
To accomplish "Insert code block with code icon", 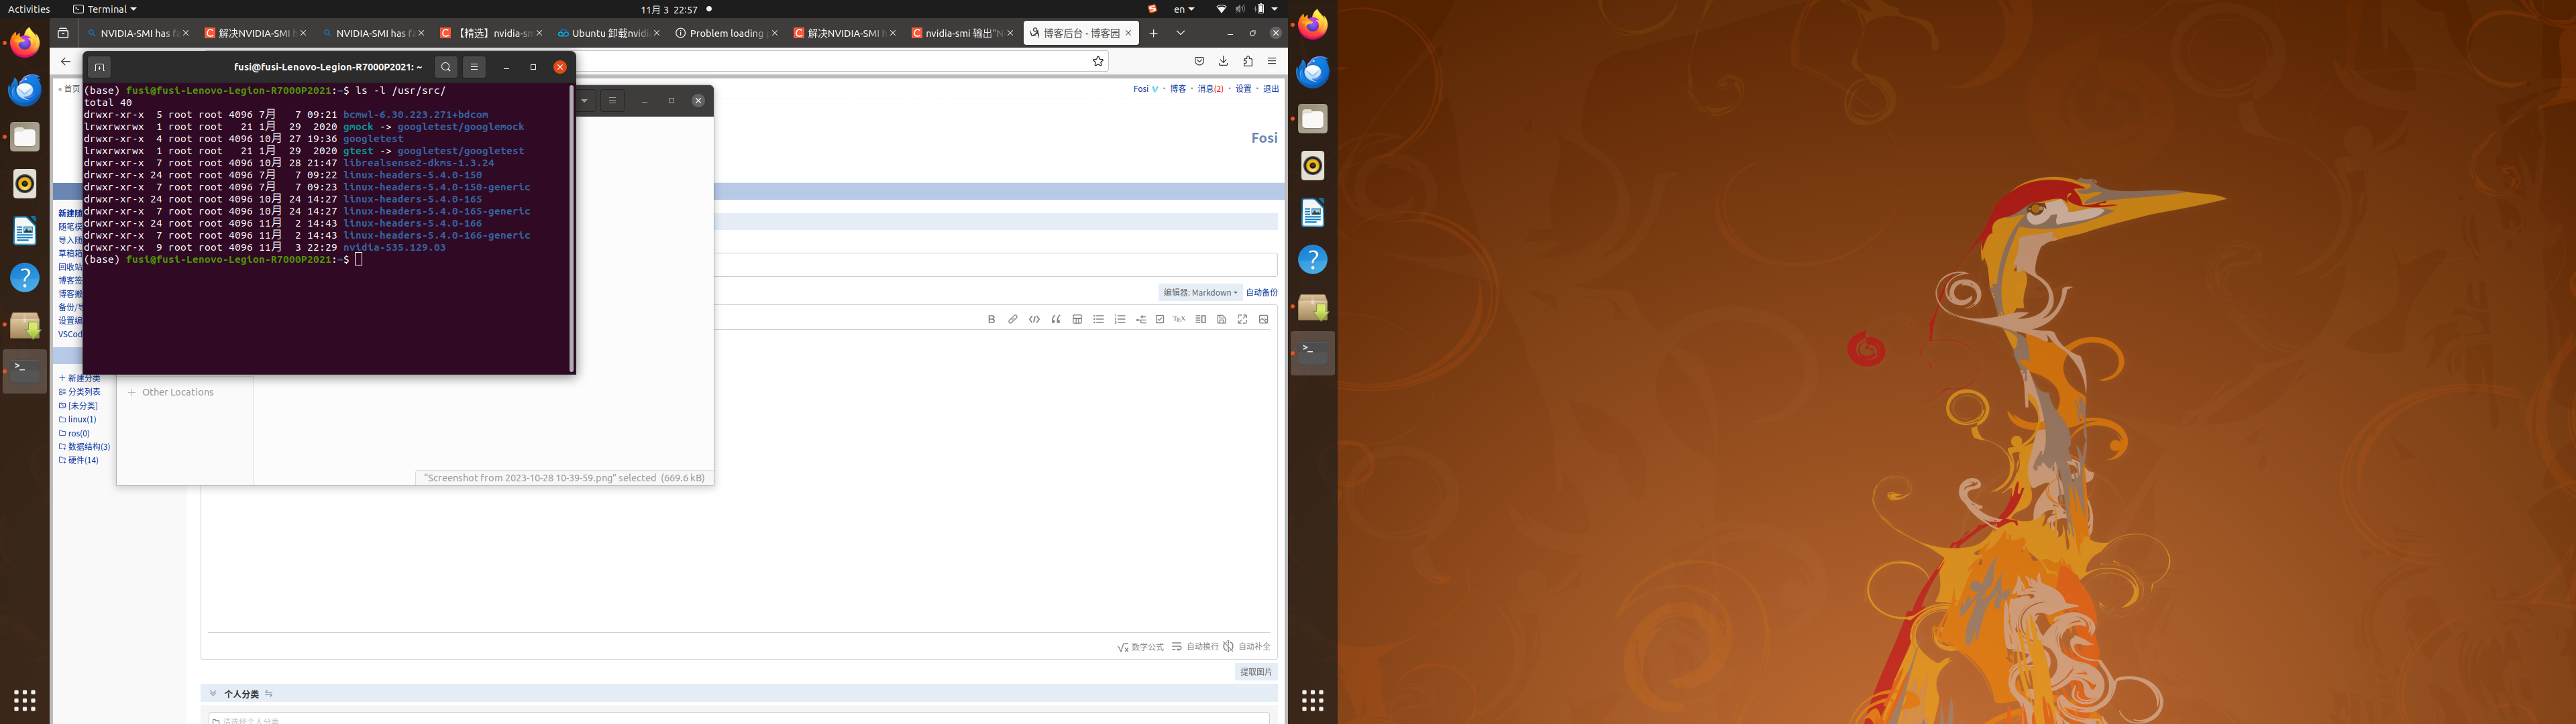I will tap(1034, 319).
